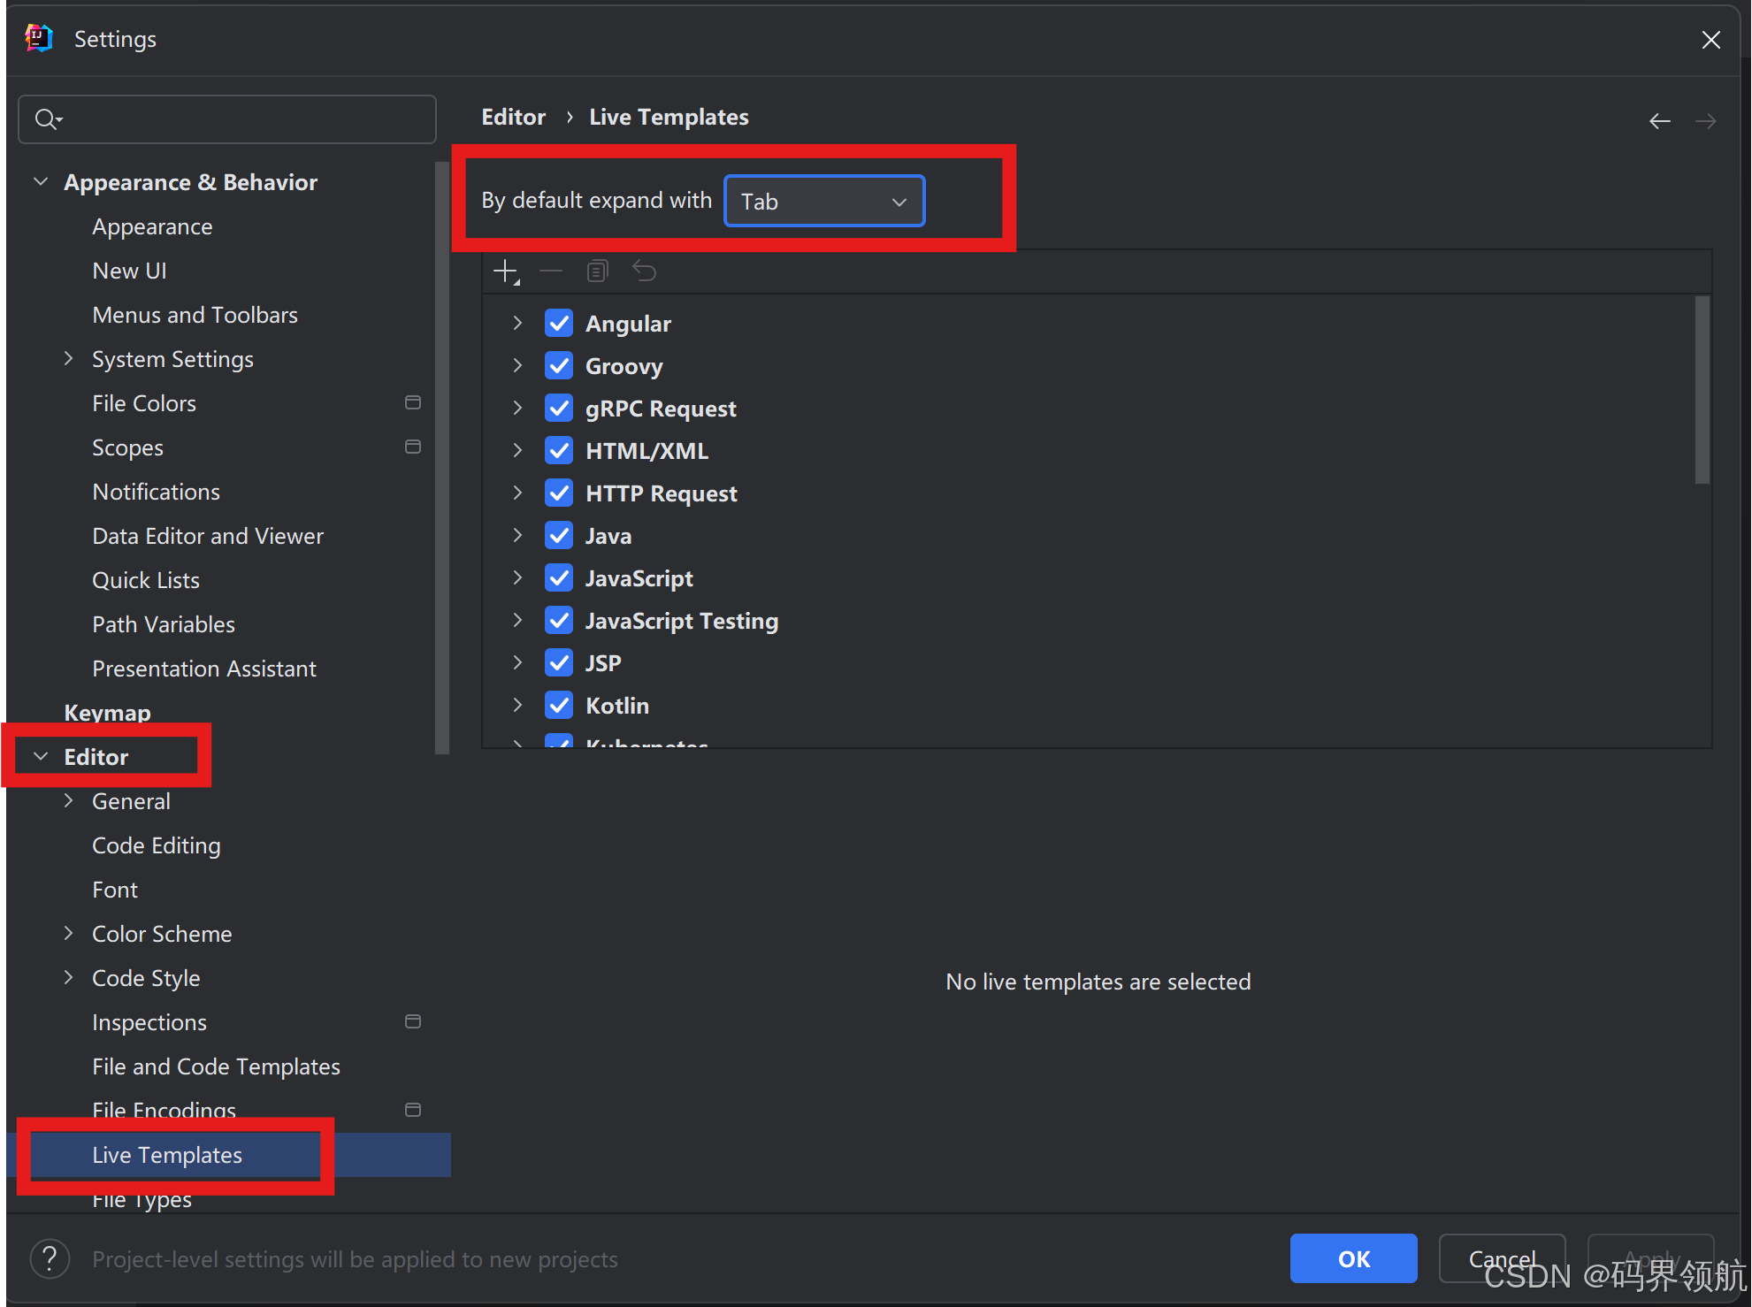Viewport: 1752px width, 1307px height.
Task: Select Notifications in the sidebar
Action: (156, 493)
